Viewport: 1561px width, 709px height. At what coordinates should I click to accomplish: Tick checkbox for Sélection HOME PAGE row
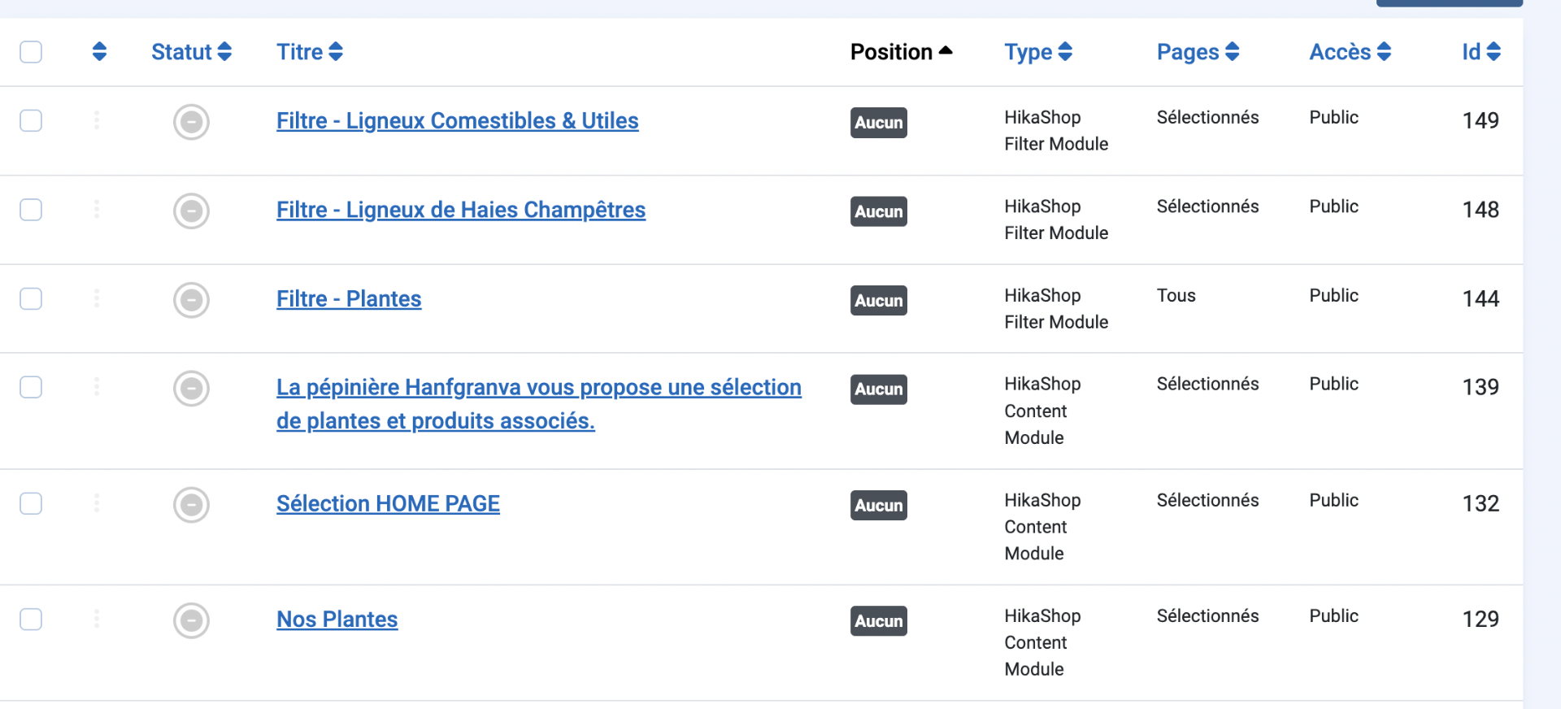tap(31, 503)
